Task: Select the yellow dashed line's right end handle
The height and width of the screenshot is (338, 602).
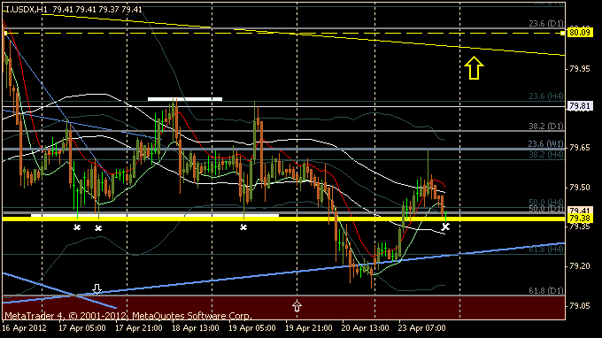Action: click(562, 34)
